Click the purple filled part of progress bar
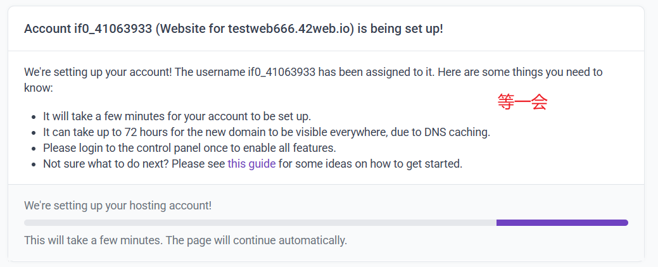 (561, 223)
